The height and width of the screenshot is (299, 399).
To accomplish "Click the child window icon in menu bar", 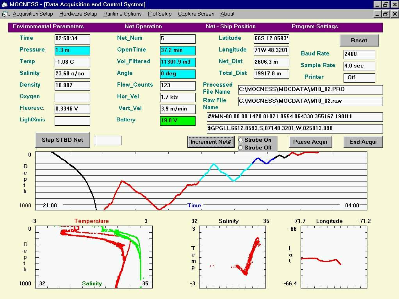I will tap(5, 14).
